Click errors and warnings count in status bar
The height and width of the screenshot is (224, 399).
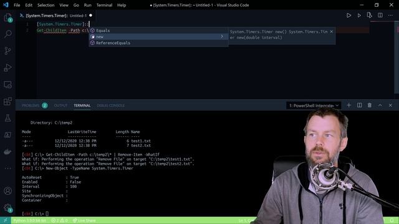[59, 220]
